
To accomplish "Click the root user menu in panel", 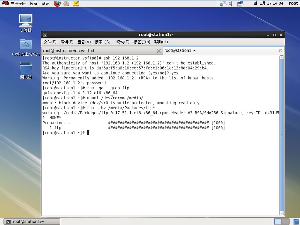I will click(x=293, y=4).
